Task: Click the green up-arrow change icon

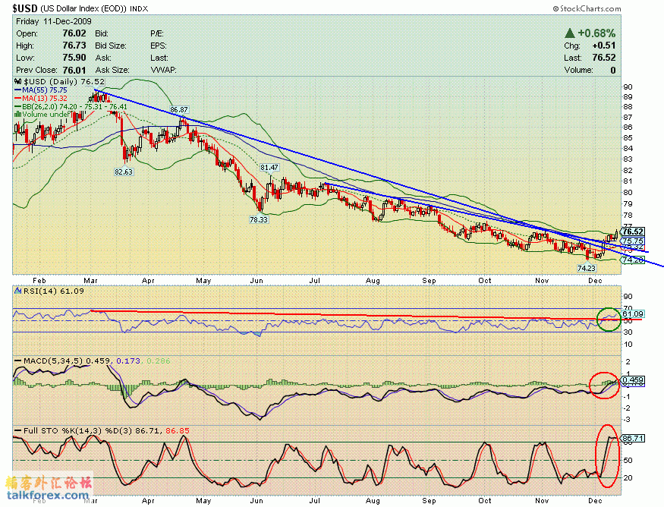Action: pyautogui.click(x=570, y=33)
